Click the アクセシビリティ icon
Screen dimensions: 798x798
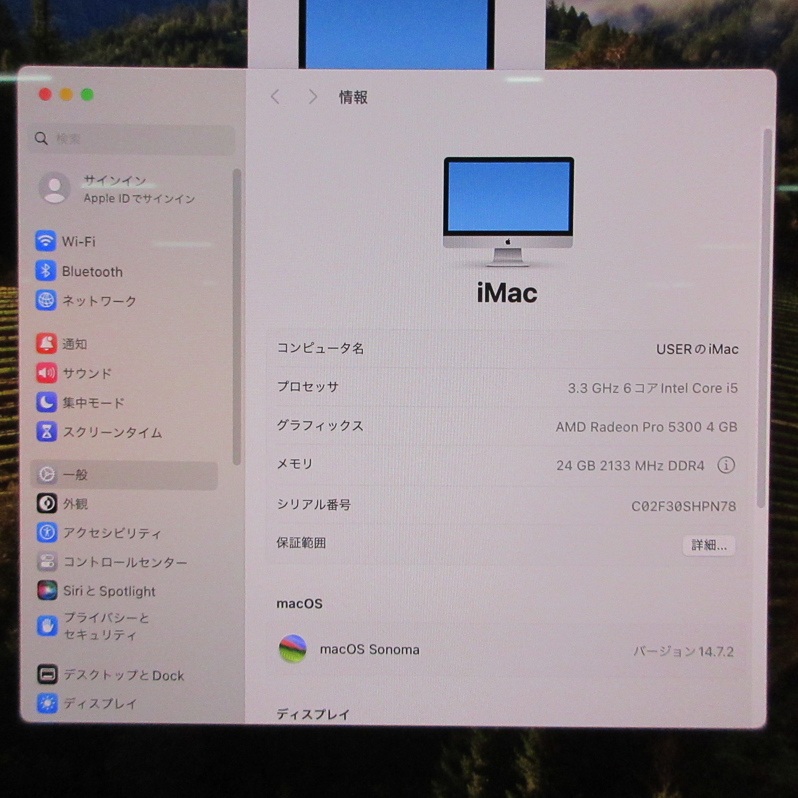[x=47, y=532]
